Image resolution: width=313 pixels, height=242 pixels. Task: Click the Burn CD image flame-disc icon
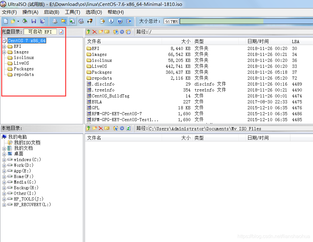[x=90, y=21]
